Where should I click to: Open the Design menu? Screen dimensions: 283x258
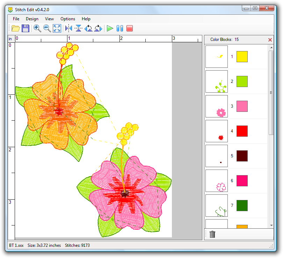click(32, 19)
